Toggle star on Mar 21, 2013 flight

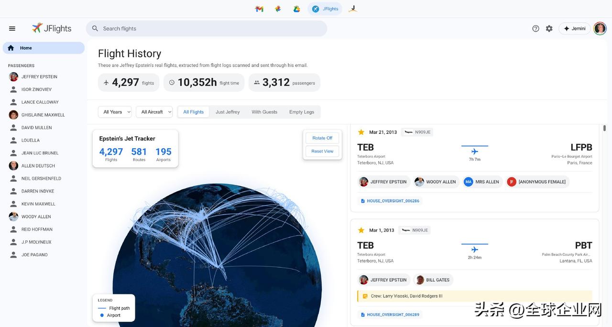click(361, 132)
